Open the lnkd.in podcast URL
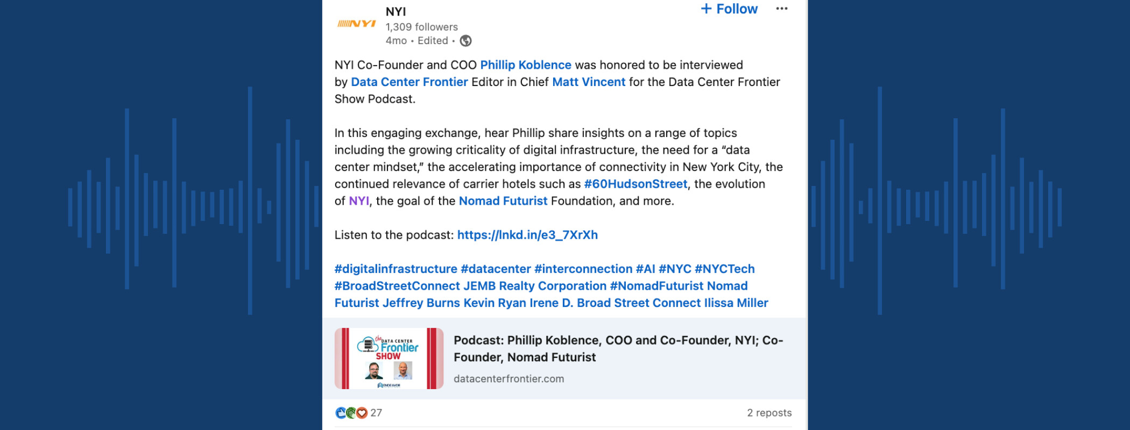Screen dimensions: 1130x430 pos(527,235)
